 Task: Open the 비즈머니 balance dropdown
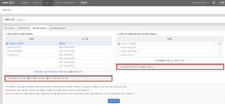[66, 3]
